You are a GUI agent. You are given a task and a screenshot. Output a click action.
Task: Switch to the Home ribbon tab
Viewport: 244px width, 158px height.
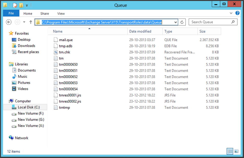(28, 13)
